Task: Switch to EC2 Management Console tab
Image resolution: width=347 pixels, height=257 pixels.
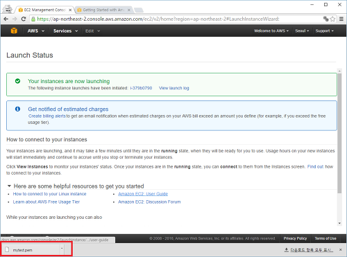Action: tap(44, 10)
